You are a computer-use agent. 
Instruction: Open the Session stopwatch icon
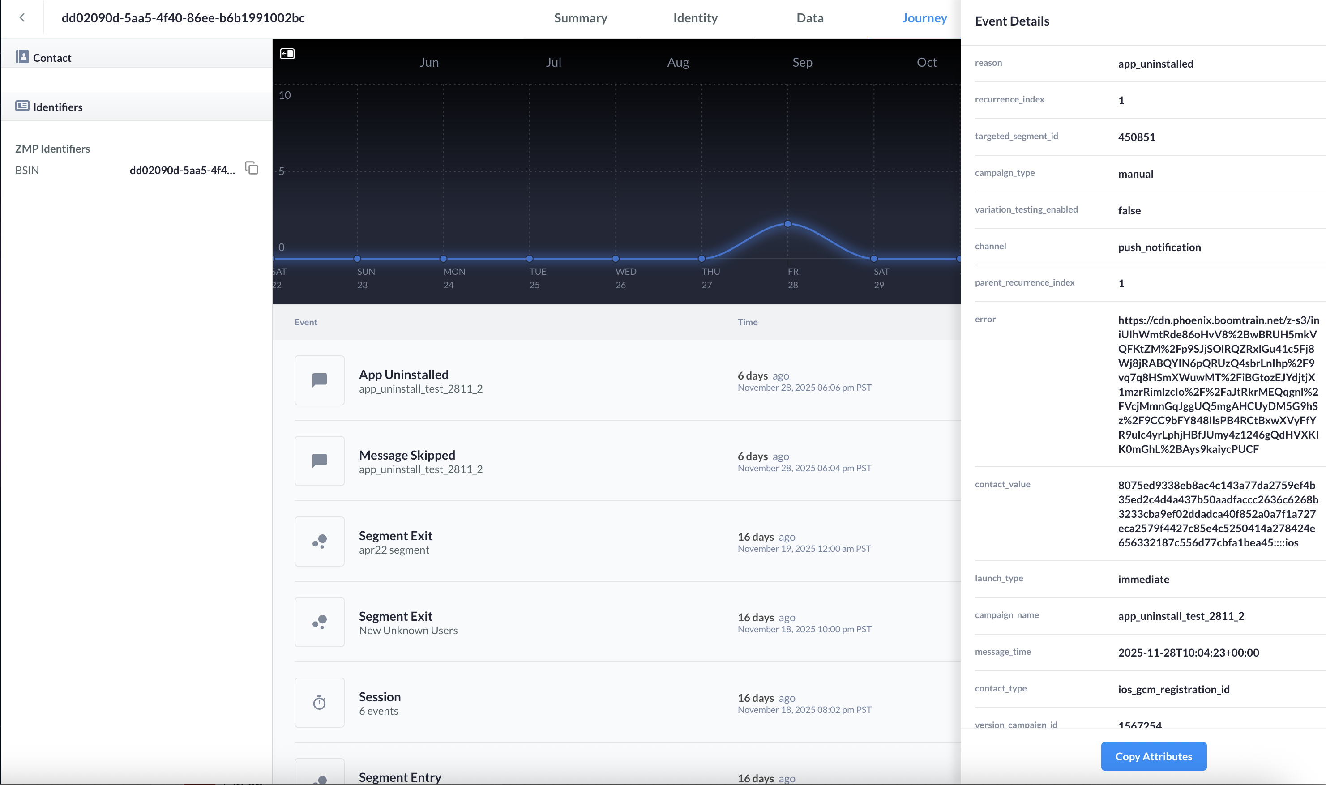pyautogui.click(x=320, y=703)
